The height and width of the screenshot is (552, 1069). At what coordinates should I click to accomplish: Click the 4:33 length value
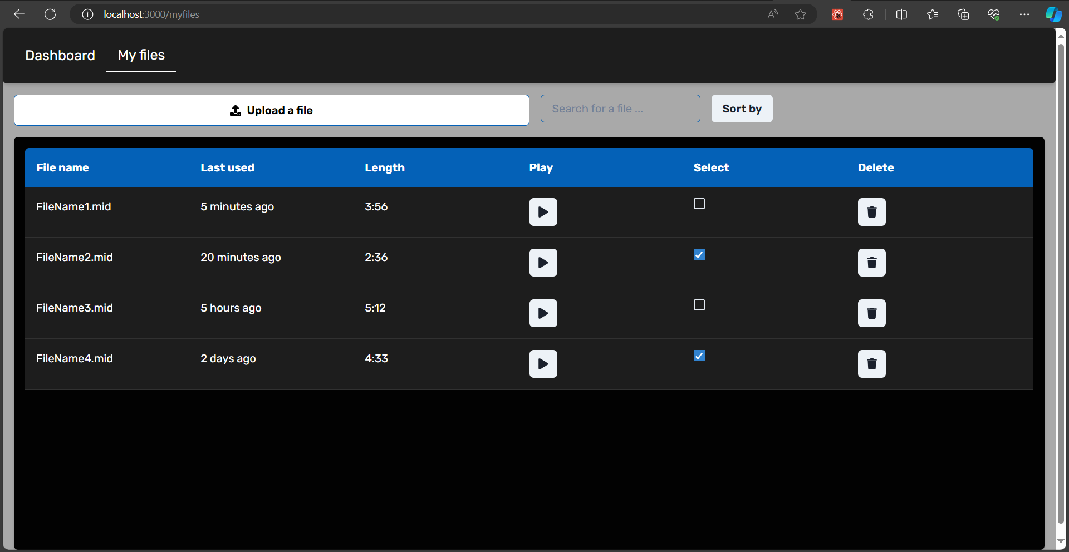[x=376, y=358]
